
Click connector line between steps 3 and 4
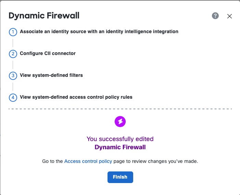point(13,87)
